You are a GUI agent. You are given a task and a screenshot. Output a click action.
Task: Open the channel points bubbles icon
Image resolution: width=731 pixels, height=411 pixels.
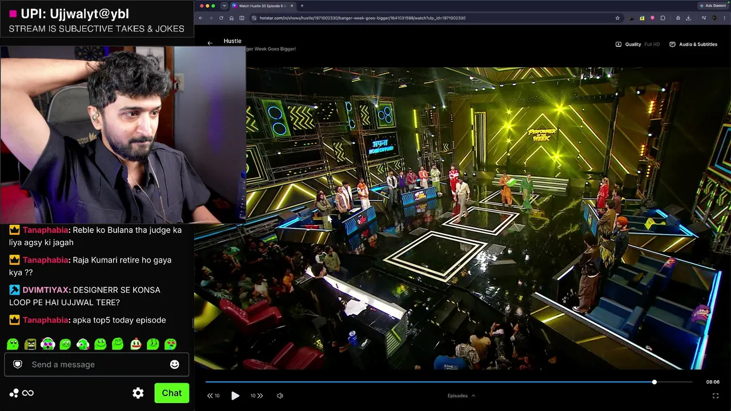pyautogui.click(x=14, y=393)
